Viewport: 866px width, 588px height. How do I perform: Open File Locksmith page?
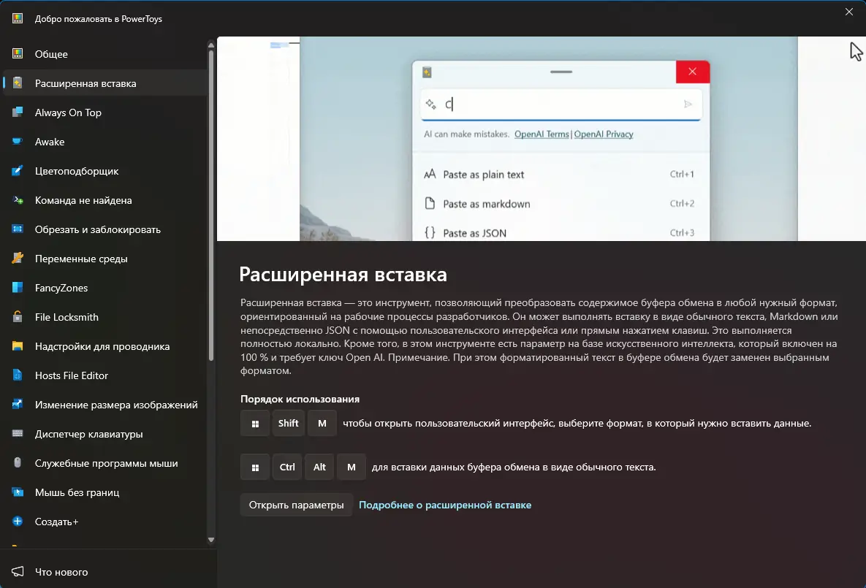(105, 317)
